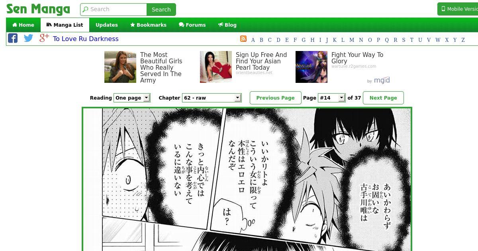Open To Love Ru Darkness link
The height and width of the screenshot is (251, 478).
[x=86, y=39]
